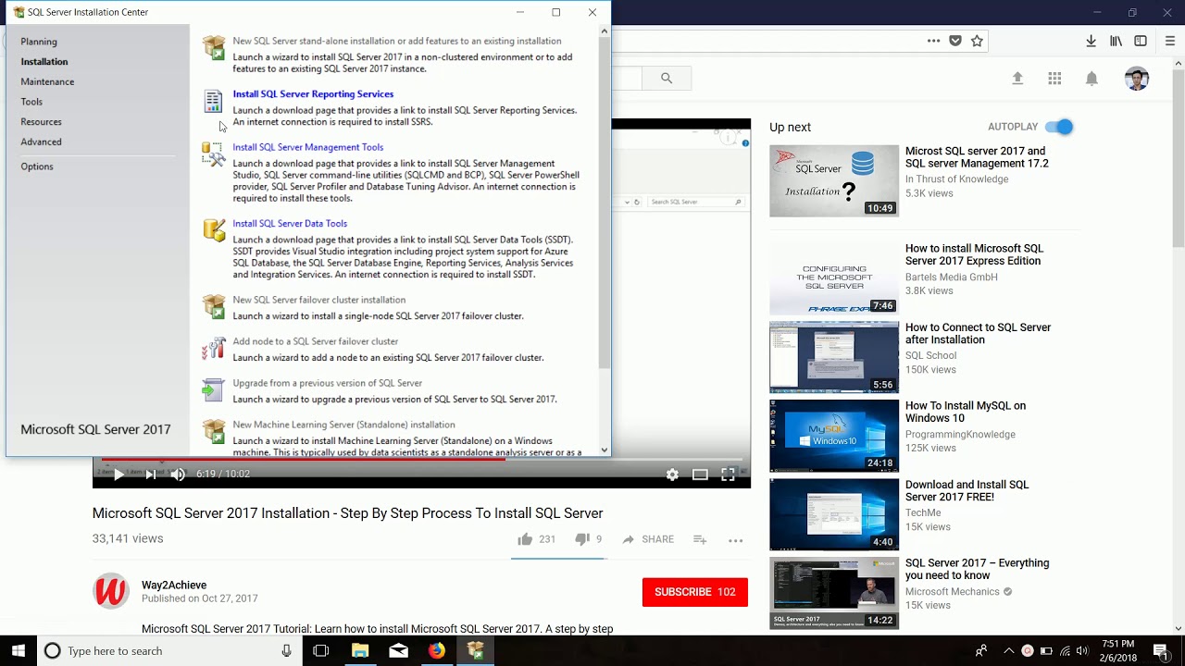This screenshot has width=1185, height=666.
Task: Open Options in the left pane
Action: pyautogui.click(x=37, y=166)
